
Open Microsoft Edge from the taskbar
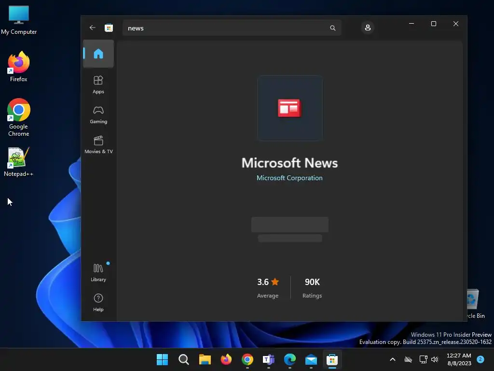point(290,359)
